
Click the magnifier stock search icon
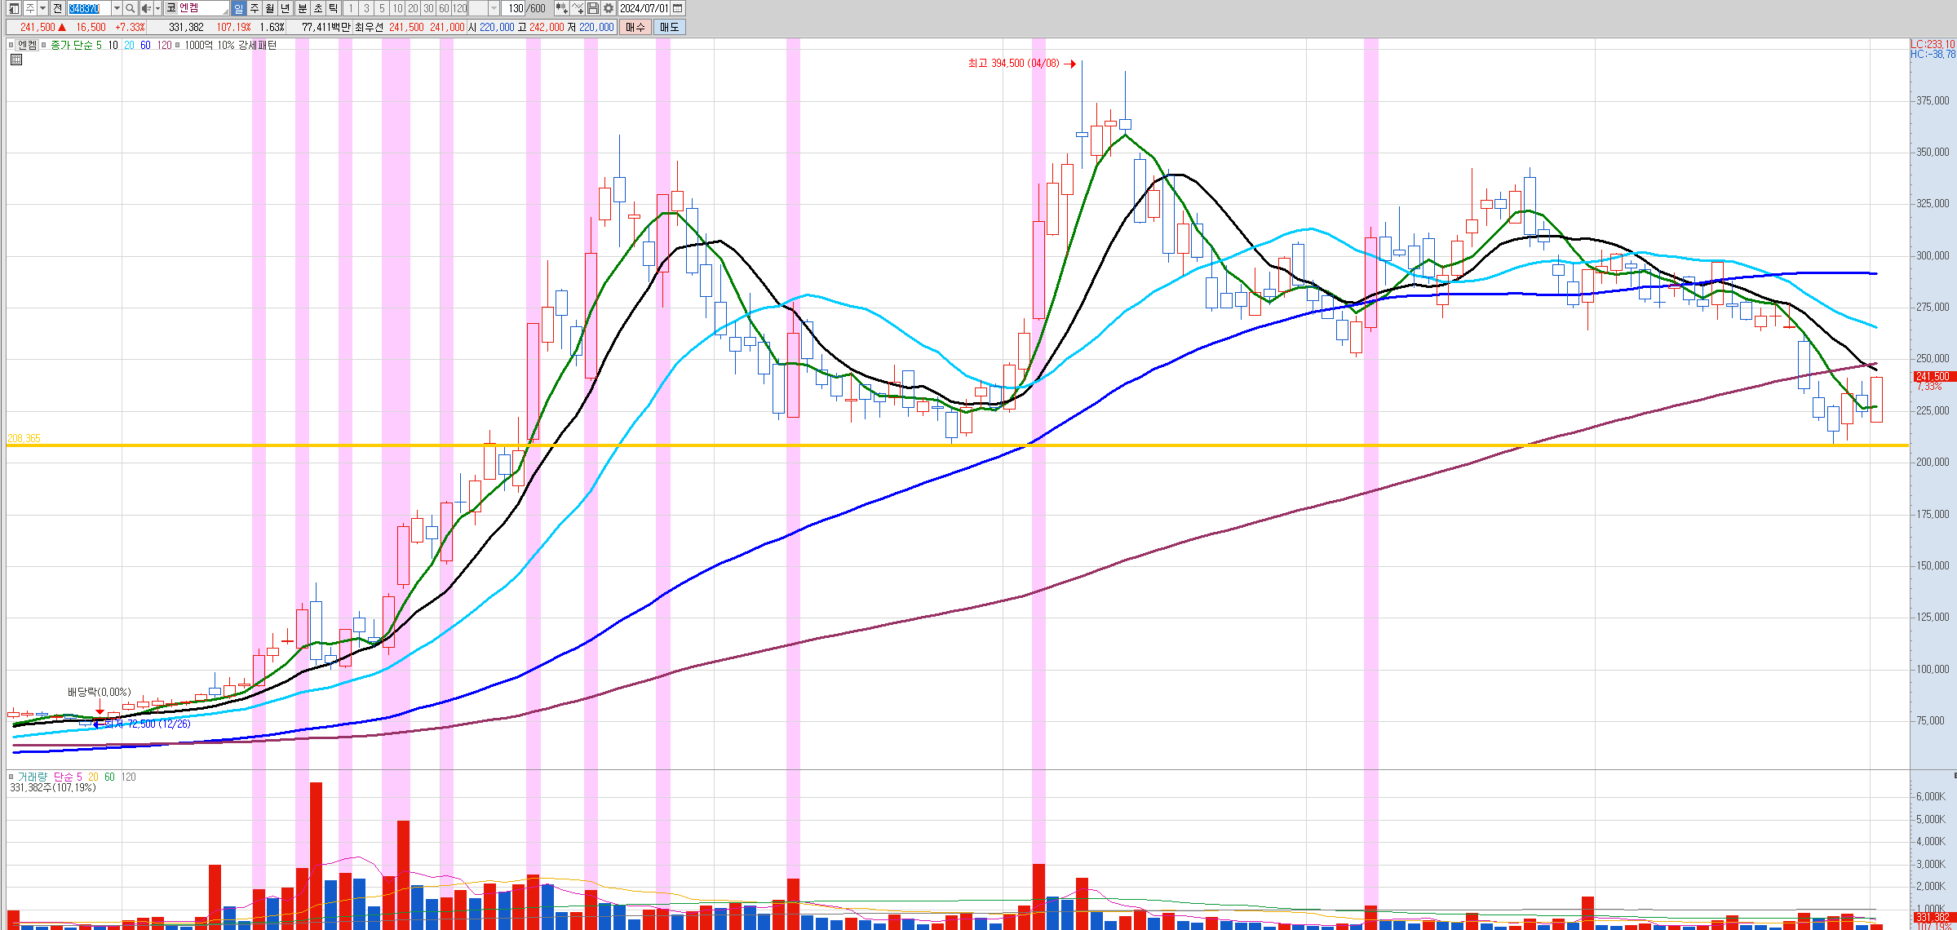click(x=131, y=8)
